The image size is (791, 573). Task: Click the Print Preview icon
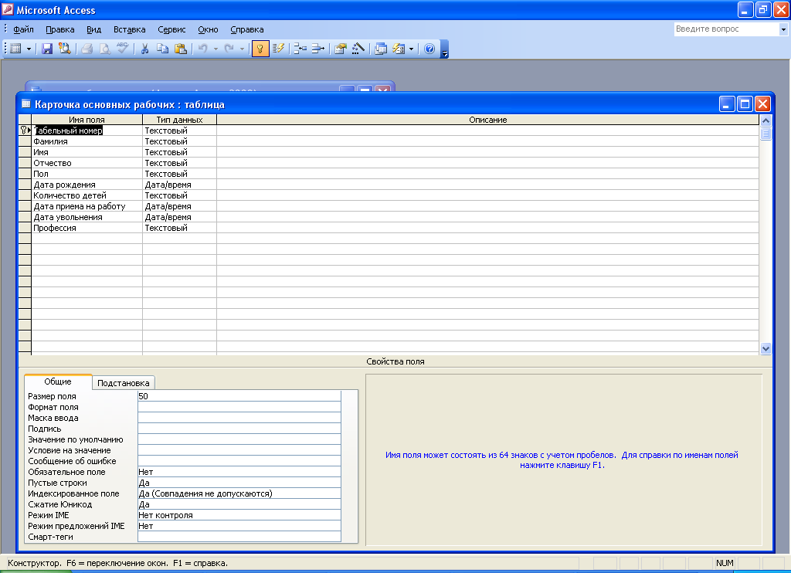click(x=104, y=49)
